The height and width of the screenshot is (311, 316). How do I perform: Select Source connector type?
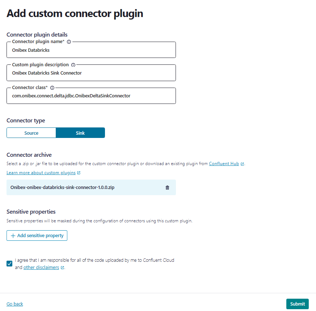coord(31,133)
